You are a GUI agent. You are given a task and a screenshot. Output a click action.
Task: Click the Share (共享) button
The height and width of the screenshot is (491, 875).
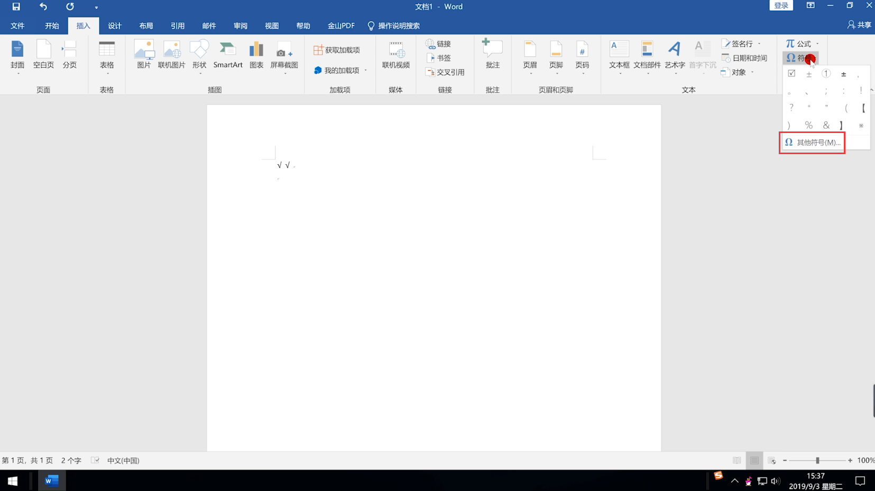point(860,25)
